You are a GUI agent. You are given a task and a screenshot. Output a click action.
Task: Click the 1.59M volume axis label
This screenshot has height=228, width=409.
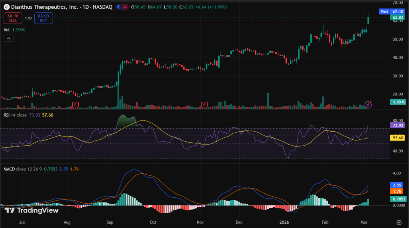coord(397,102)
